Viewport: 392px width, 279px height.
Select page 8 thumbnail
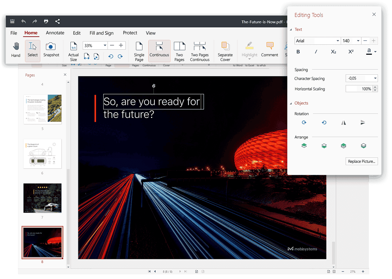coord(42,242)
